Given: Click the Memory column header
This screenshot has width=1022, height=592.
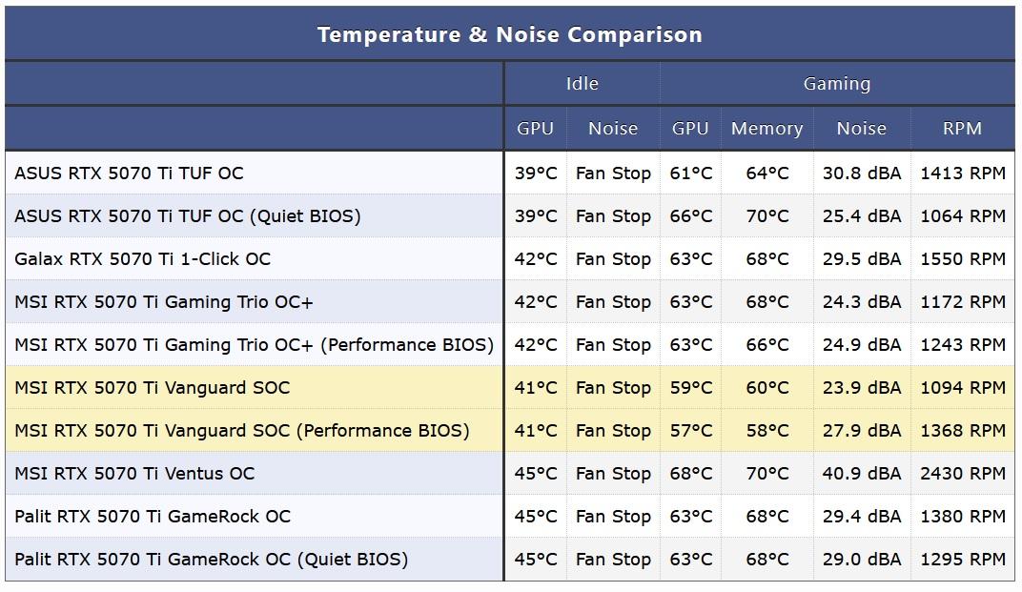Looking at the screenshot, I should point(766,129).
